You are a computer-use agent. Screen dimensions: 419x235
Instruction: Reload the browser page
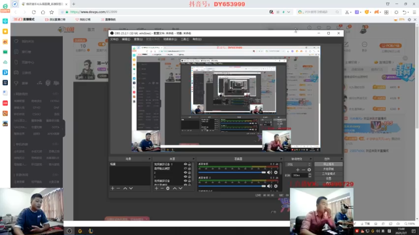pos(33,12)
